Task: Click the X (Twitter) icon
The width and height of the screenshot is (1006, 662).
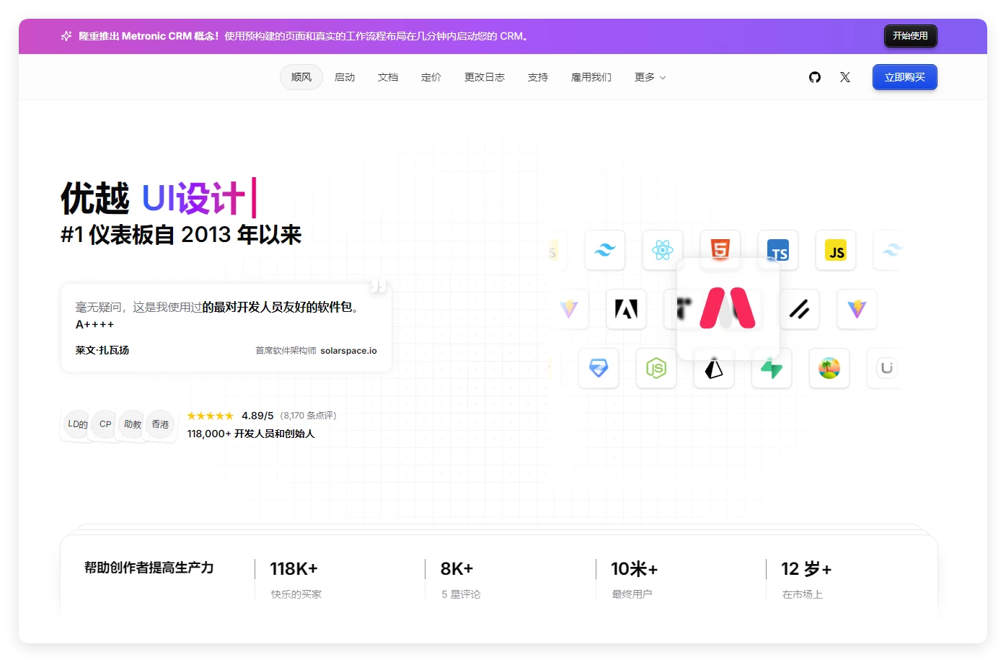Action: [x=844, y=77]
